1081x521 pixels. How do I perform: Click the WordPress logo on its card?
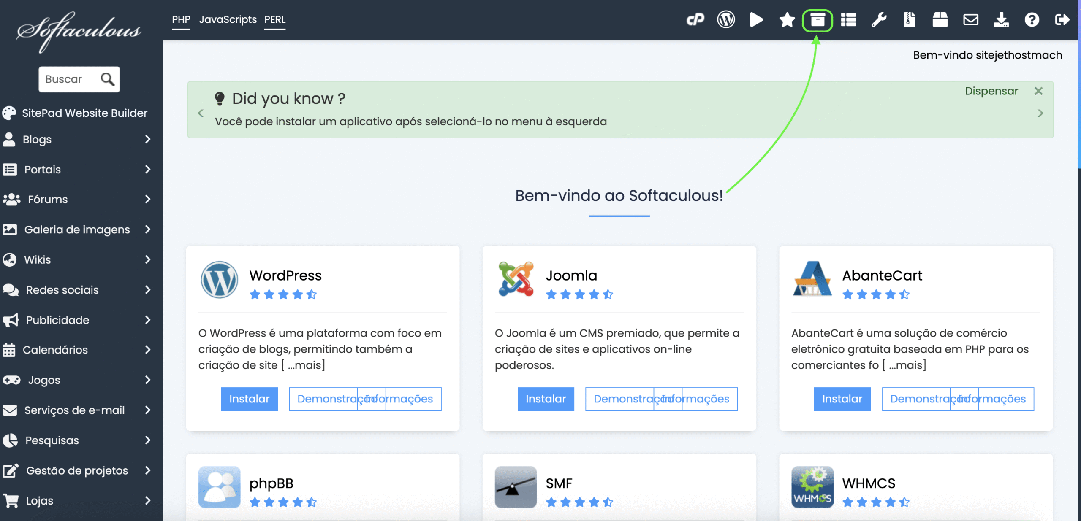point(219,280)
